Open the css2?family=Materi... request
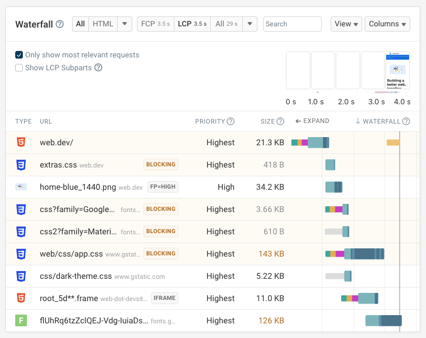 (x=212, y=231)
